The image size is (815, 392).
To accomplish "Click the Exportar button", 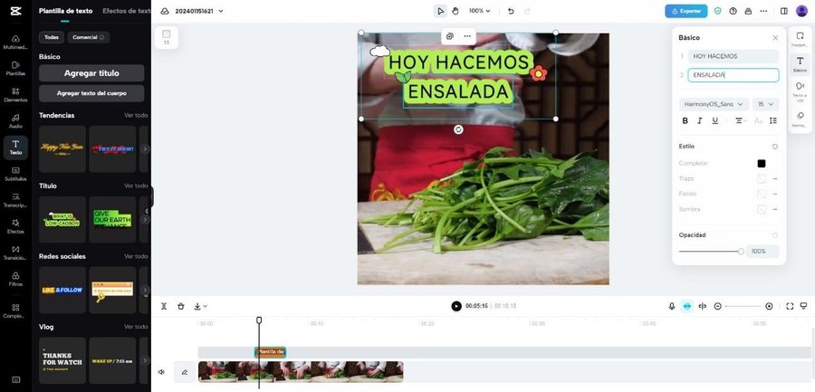I will click(x=686, y=11).
